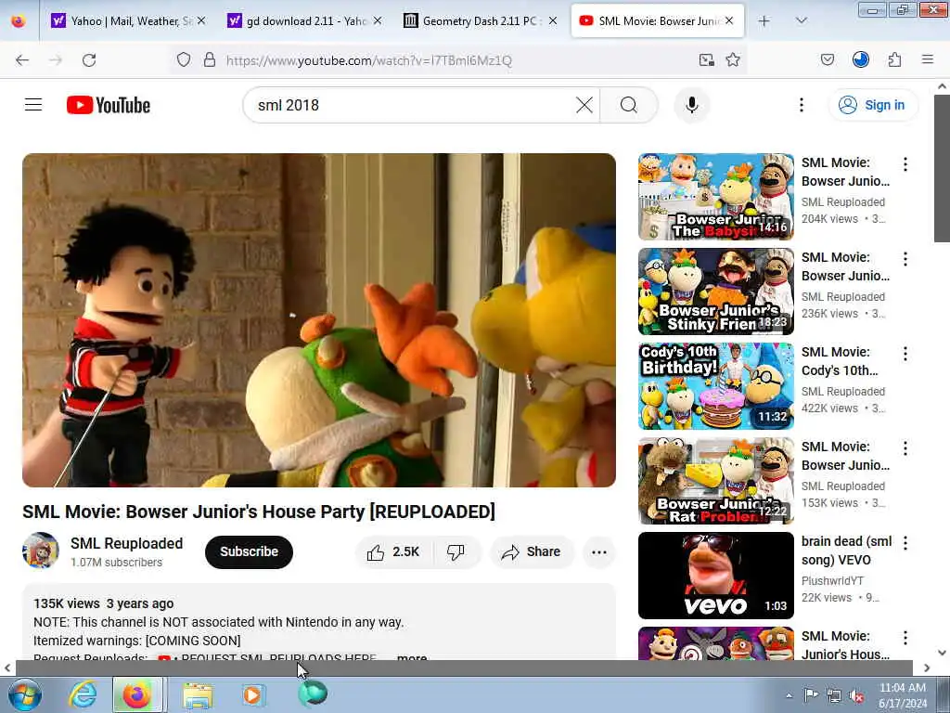Screen dimensions: 950x713
Task: Open options for Junior's House video
Action: click(905, 637)
